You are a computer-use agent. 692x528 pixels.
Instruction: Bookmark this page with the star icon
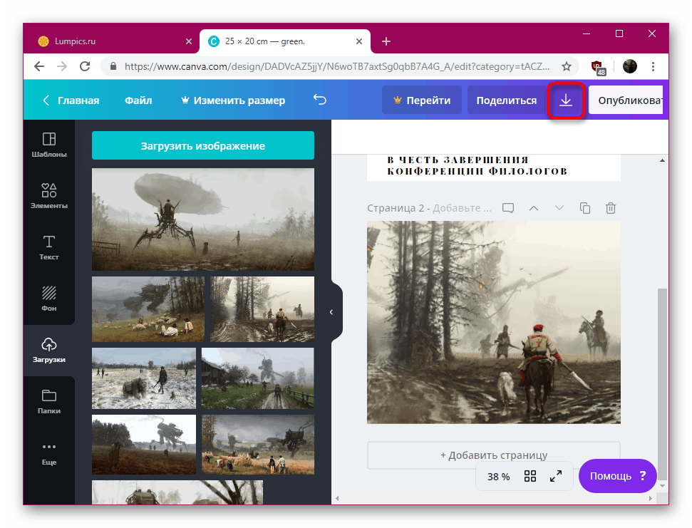click(x=567, y=66)
